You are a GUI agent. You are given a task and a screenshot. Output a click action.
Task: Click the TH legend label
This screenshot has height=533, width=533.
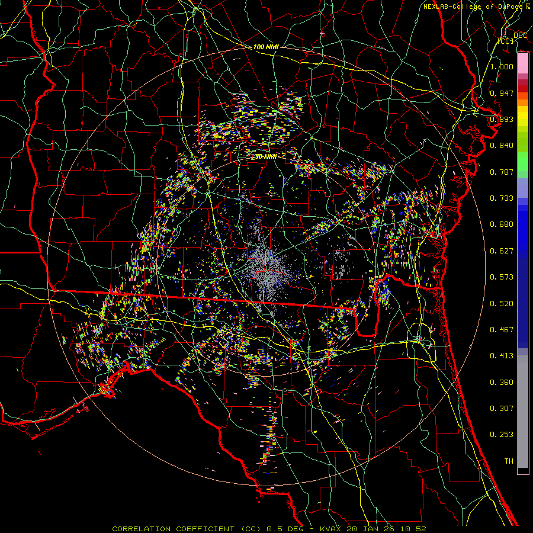point(508,461)
